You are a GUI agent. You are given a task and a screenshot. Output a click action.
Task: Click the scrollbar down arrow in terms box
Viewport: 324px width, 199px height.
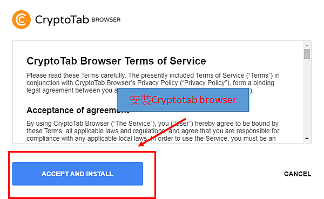coord(307,139)
